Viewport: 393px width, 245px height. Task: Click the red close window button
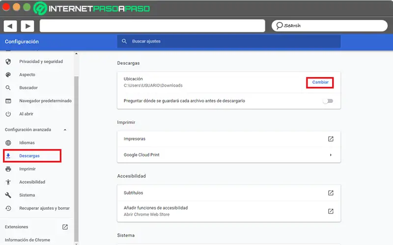(x=6, y=7)
